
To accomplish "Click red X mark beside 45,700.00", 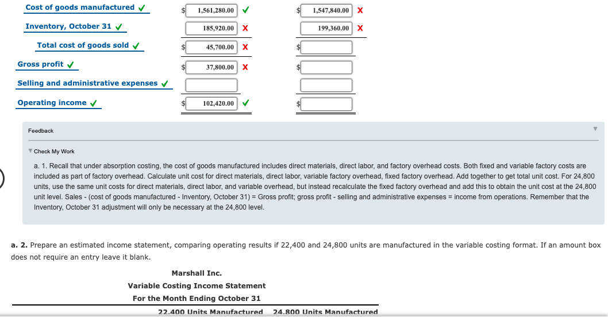I will pyautogui.click(x=245, y=47).
